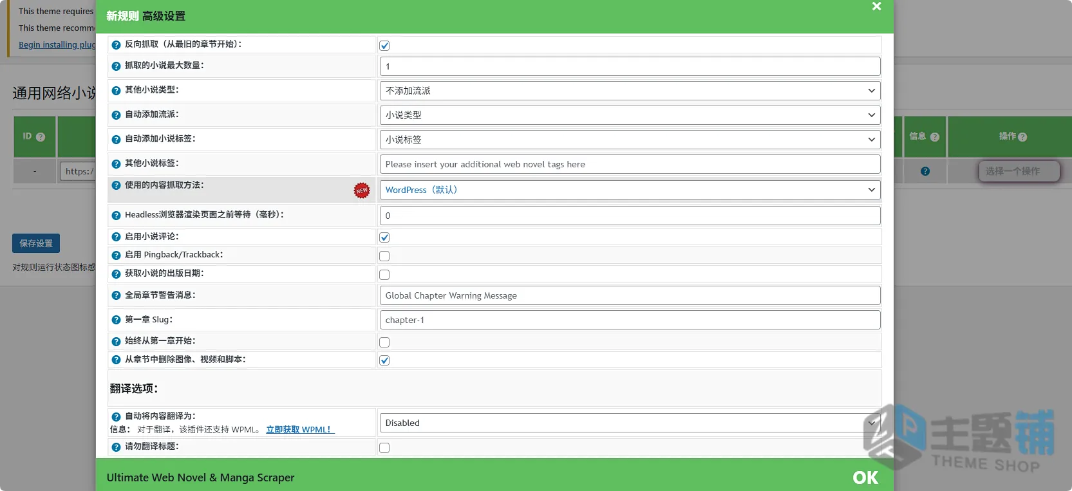
Task: Click blue info icon in rule row
Action: point(925,171)
